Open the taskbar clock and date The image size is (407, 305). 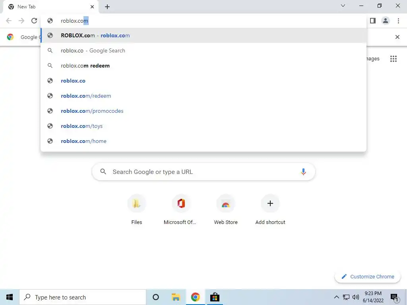[373, 297]
